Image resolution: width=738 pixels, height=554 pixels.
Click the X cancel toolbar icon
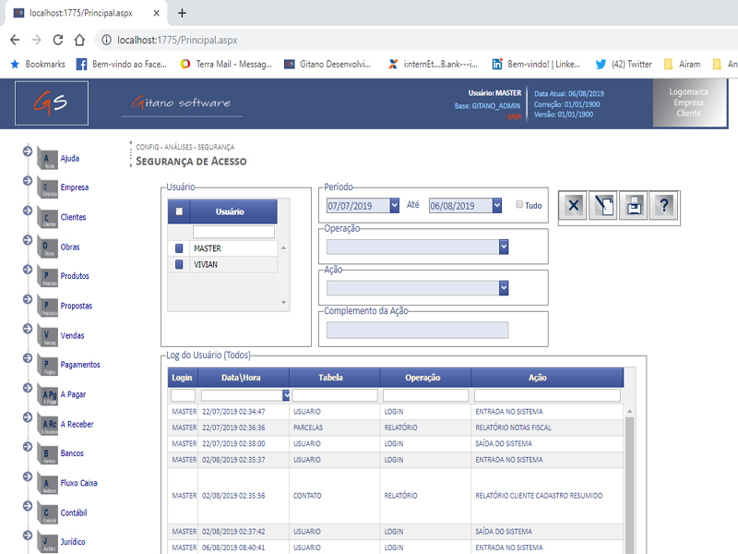click(x=574, y=206)
